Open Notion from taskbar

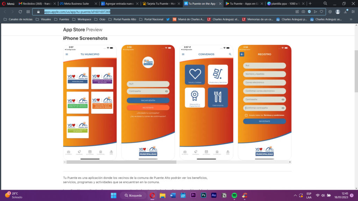click(x=224, y=195)
